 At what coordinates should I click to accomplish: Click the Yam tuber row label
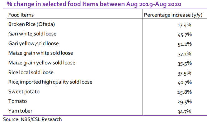21,111
